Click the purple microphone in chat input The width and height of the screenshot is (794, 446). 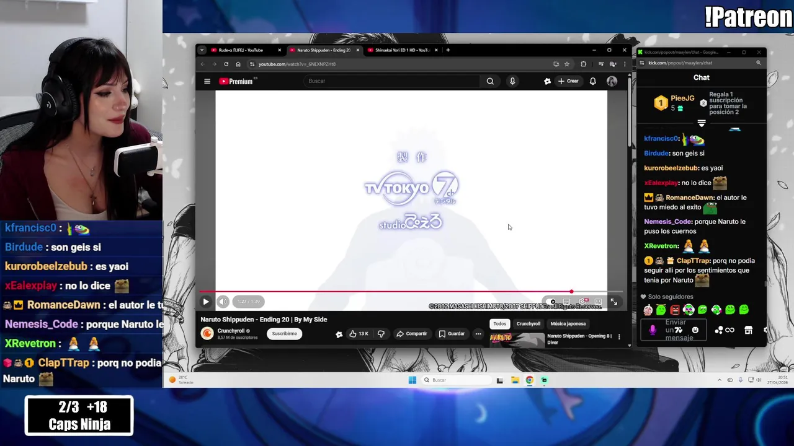click(x=653, y=330)
